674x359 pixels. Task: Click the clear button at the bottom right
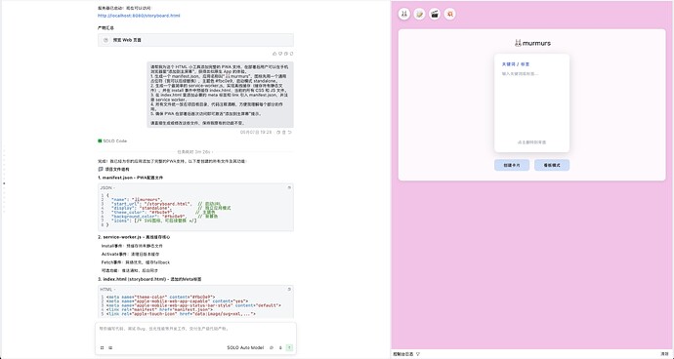click(x=664, y=354)
